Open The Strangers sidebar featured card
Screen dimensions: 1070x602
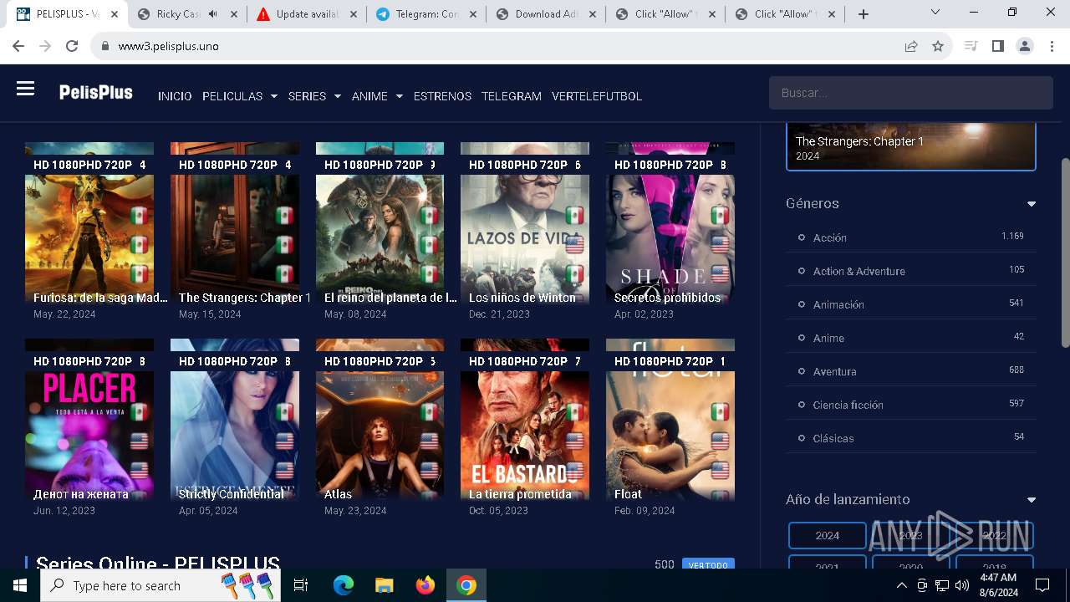click(x=911, y=146)
